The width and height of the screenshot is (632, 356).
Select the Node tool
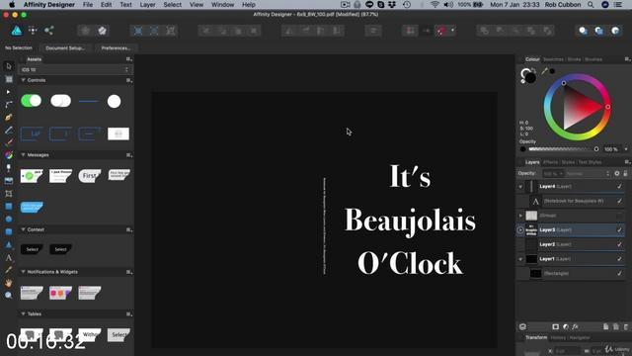(x=9, y=92)
